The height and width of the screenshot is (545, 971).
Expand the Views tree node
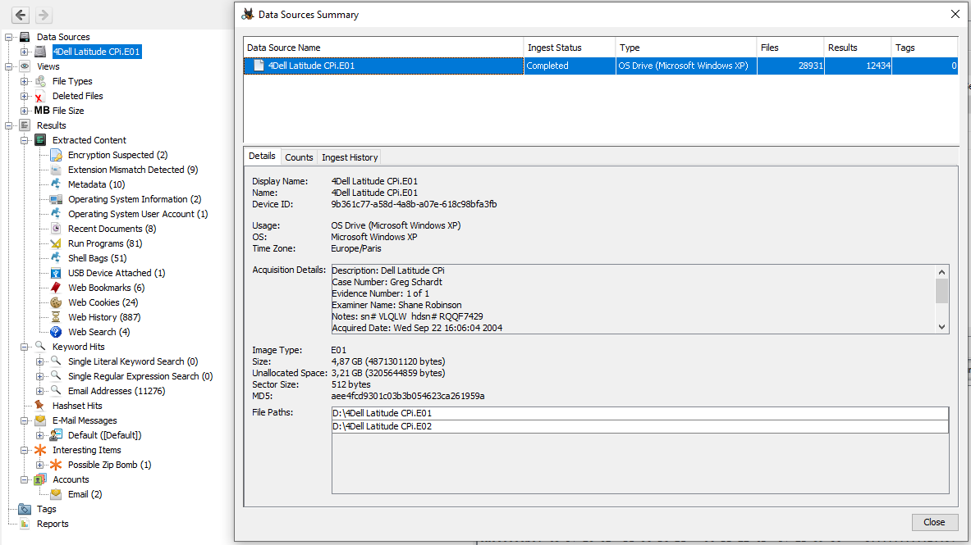[9, 66]
